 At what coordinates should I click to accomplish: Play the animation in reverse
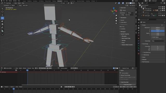click(69, 87)
